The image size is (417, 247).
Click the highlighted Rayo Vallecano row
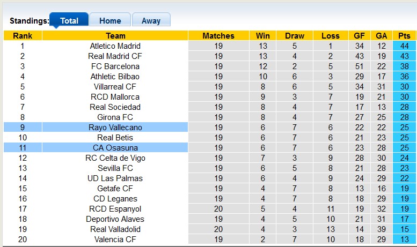click(x=115, y=128)
